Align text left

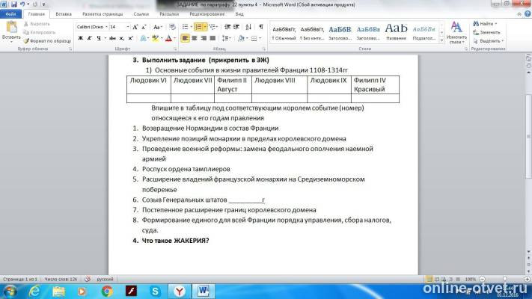[x=185, y=38]
